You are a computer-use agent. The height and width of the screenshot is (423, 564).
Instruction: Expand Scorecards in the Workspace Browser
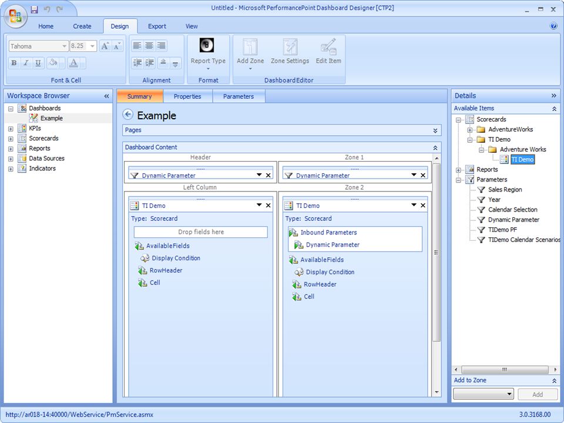pos(11,139)
